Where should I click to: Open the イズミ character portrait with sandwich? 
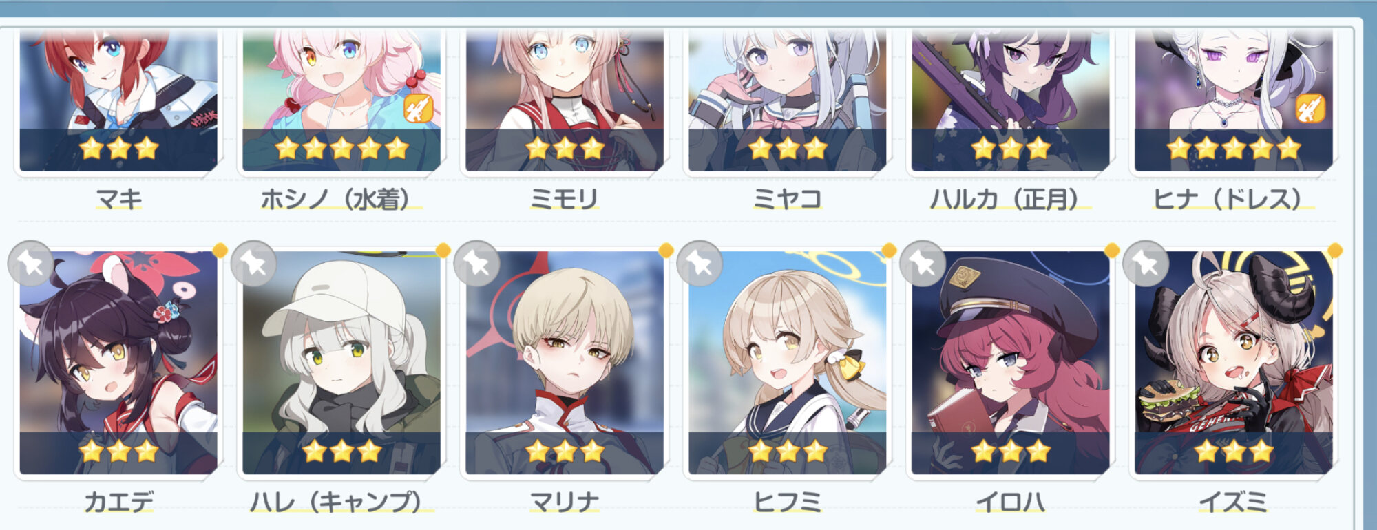click(1234, 363)
